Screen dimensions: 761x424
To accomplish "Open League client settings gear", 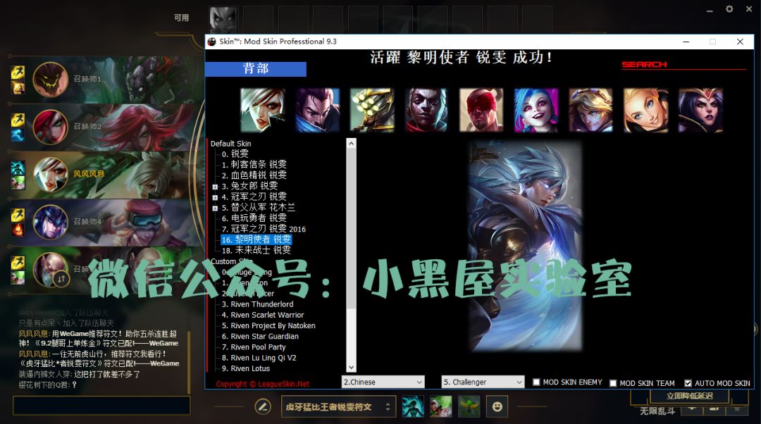I will coord(729,9).
